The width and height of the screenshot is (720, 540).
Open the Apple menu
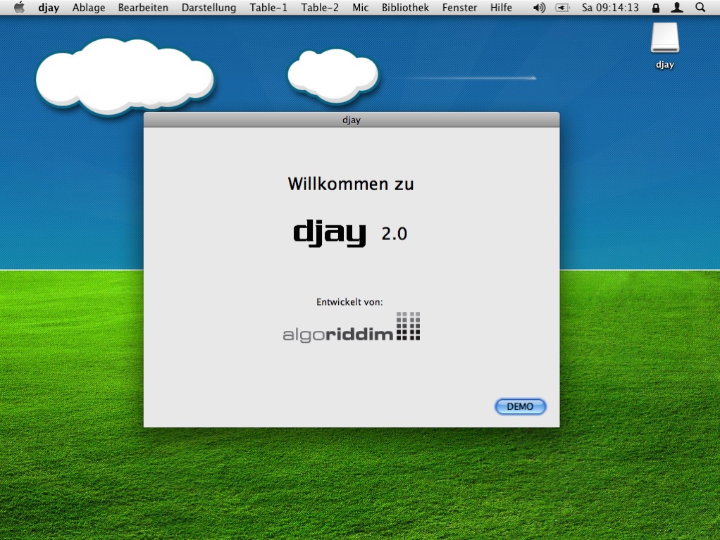[19, 7]
